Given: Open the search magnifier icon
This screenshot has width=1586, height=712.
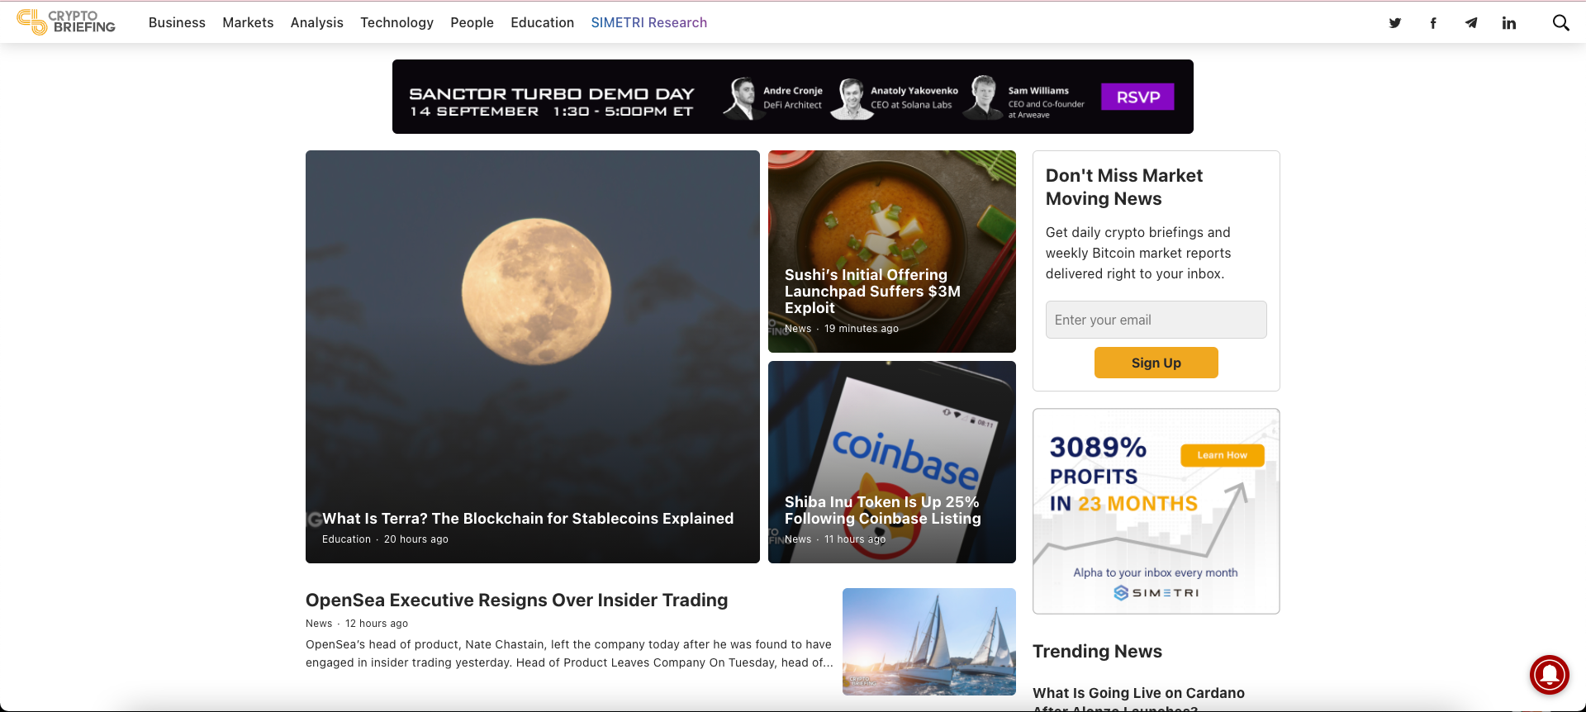Looking at the screenshot, I should pyautogui.click(x=1561, y=23).
